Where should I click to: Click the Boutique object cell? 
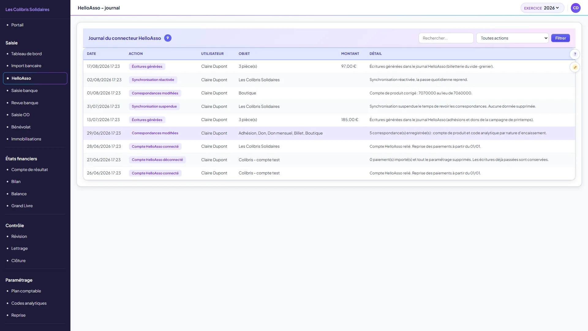(247, 93)
